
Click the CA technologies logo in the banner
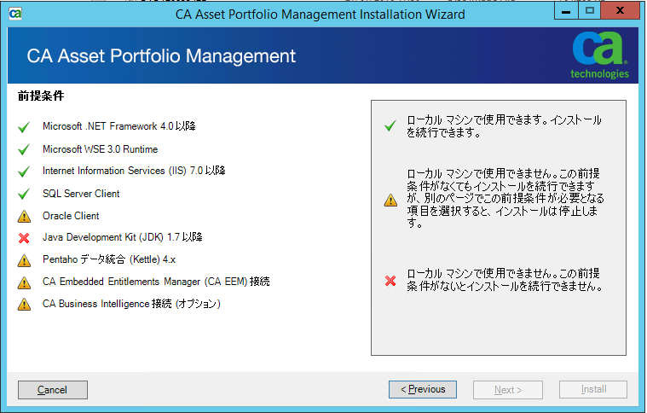pyautogui.click(x=600, y=55)
